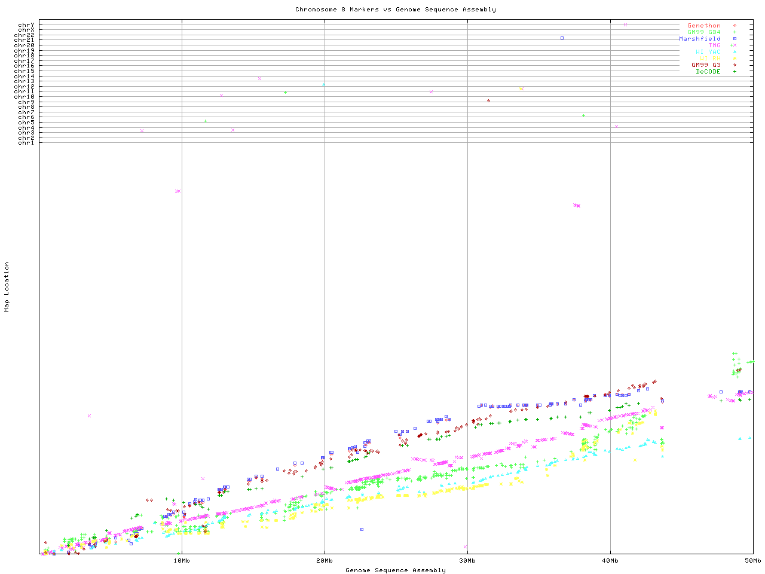The width and height of the screenshot is (765, 574).
Task: Click the "Genome Sequence Assembly" X-axis title
Action: point(395,570)
